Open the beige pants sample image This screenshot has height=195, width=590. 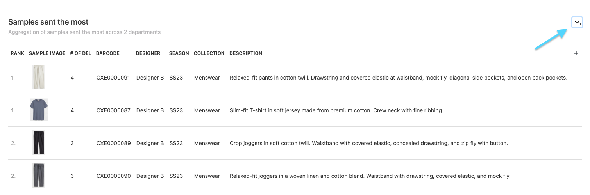tap(39, 77)
